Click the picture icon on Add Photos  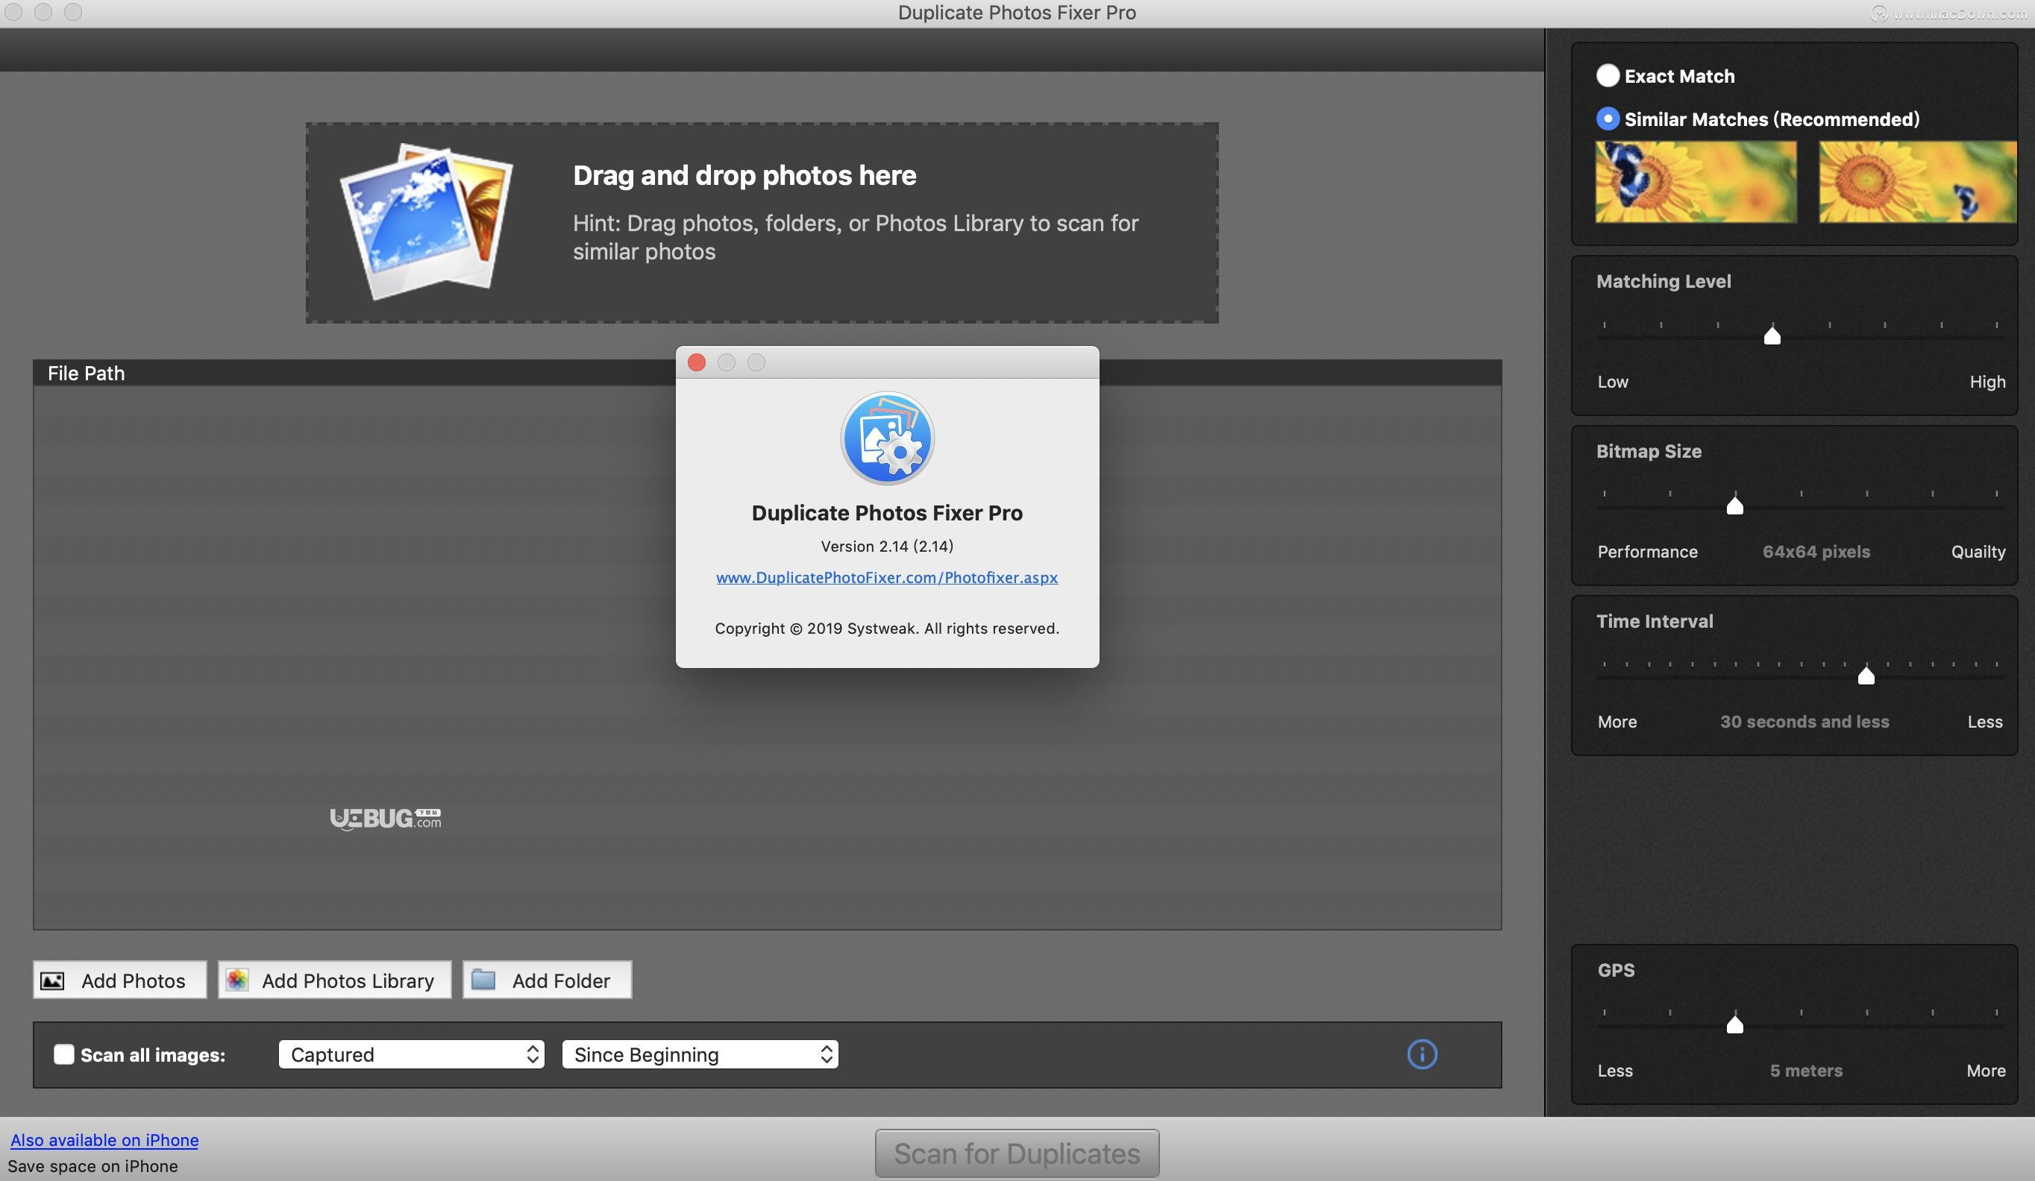tap(52, 980)
